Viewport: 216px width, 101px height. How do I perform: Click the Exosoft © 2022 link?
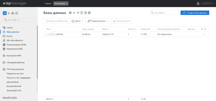pyautogui.click(x=10, y=98)
